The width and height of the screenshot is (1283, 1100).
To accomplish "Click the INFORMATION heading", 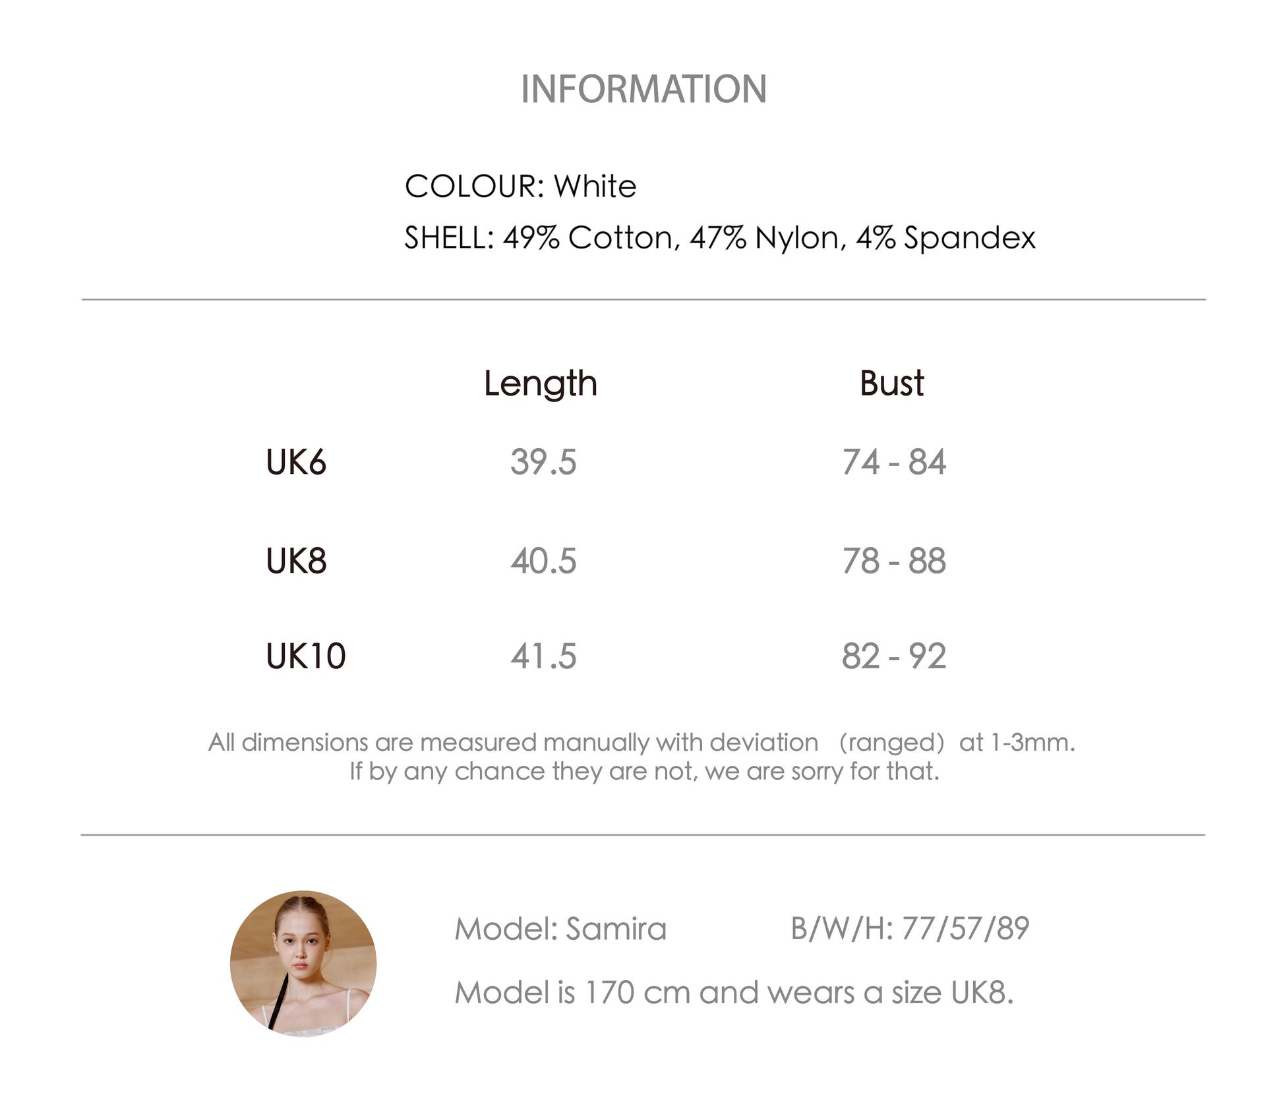I will pos(643,89).
